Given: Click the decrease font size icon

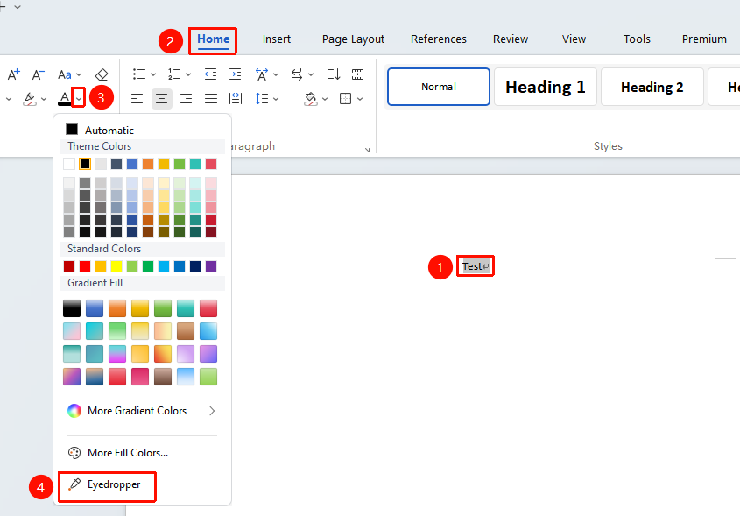Looking at the screenshot, I should (38, 74).
